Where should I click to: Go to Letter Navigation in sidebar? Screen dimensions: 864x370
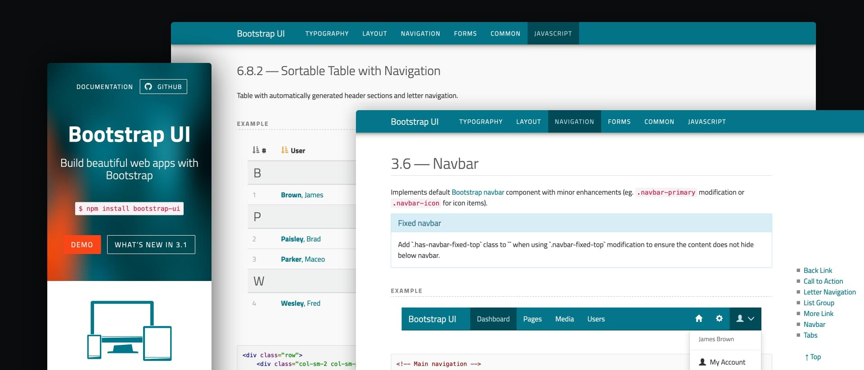tap(829, 292)
